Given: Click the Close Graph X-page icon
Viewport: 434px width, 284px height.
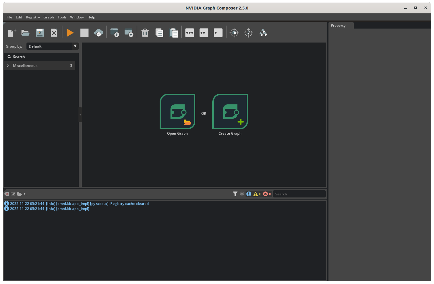Looking at the screenshot, I should click(x=54, y=33).
